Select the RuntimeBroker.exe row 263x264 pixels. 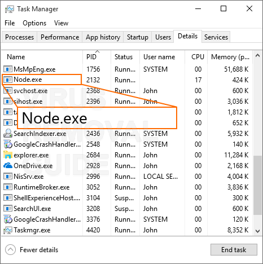127,187
